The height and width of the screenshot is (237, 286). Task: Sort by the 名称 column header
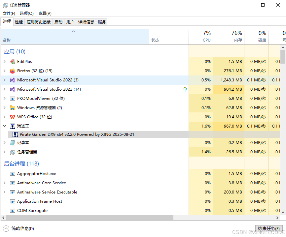click(75, 37)
